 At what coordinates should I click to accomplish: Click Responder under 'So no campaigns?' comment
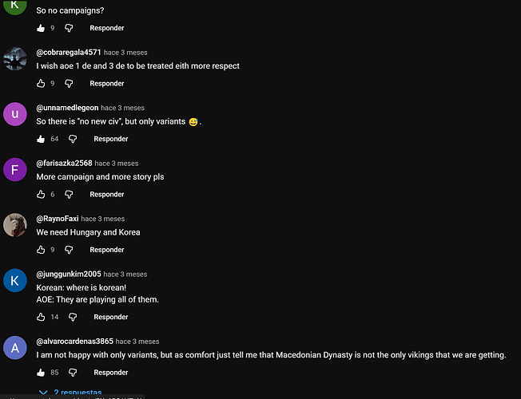[106, 28]
